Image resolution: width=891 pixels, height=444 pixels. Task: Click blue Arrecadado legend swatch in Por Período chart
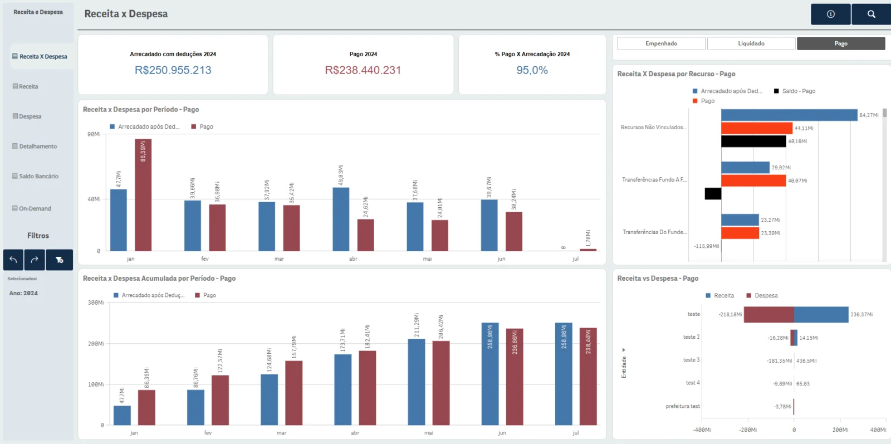pyautogui.click(x=112, y=126)
